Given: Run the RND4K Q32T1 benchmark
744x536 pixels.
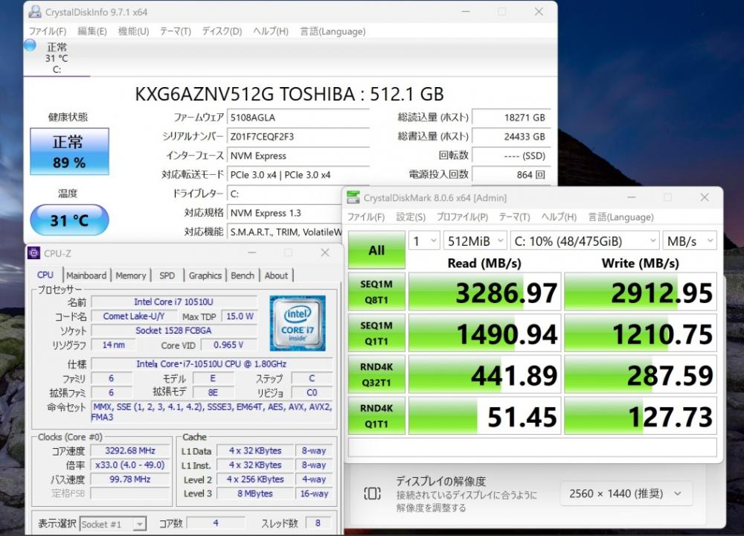Looking at the screenshot, I should [376, 374].
